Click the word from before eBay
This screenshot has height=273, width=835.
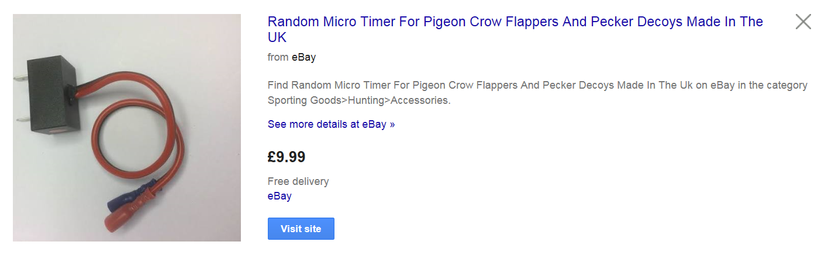pos(278,57)
